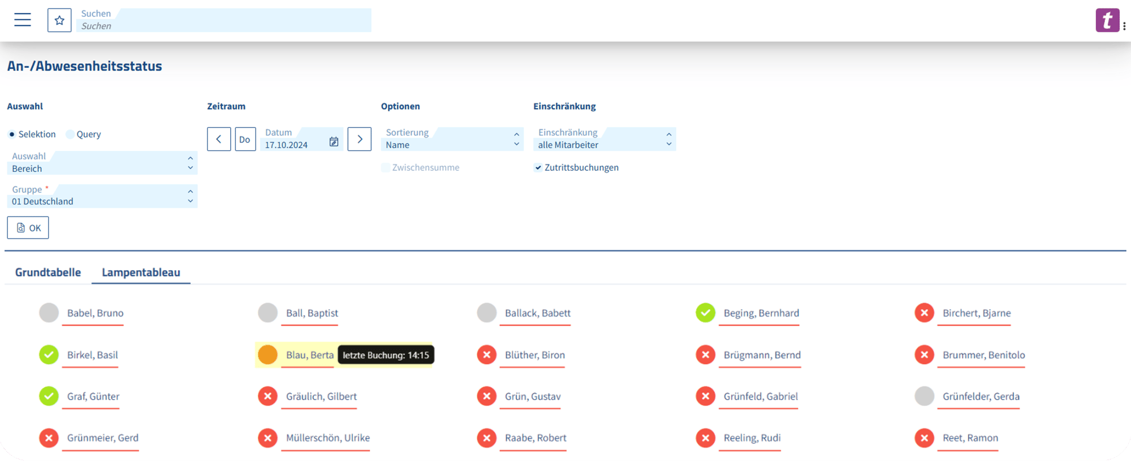Advance to next day with right arrow
This screenshot has height=468, width=1131.
(359, 139)
